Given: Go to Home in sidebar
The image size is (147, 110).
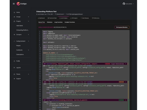Looking at the screenshot, I should pos(18,12).
